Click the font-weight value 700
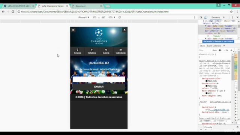Screen dimensions: 240x135 pos(219,96)
